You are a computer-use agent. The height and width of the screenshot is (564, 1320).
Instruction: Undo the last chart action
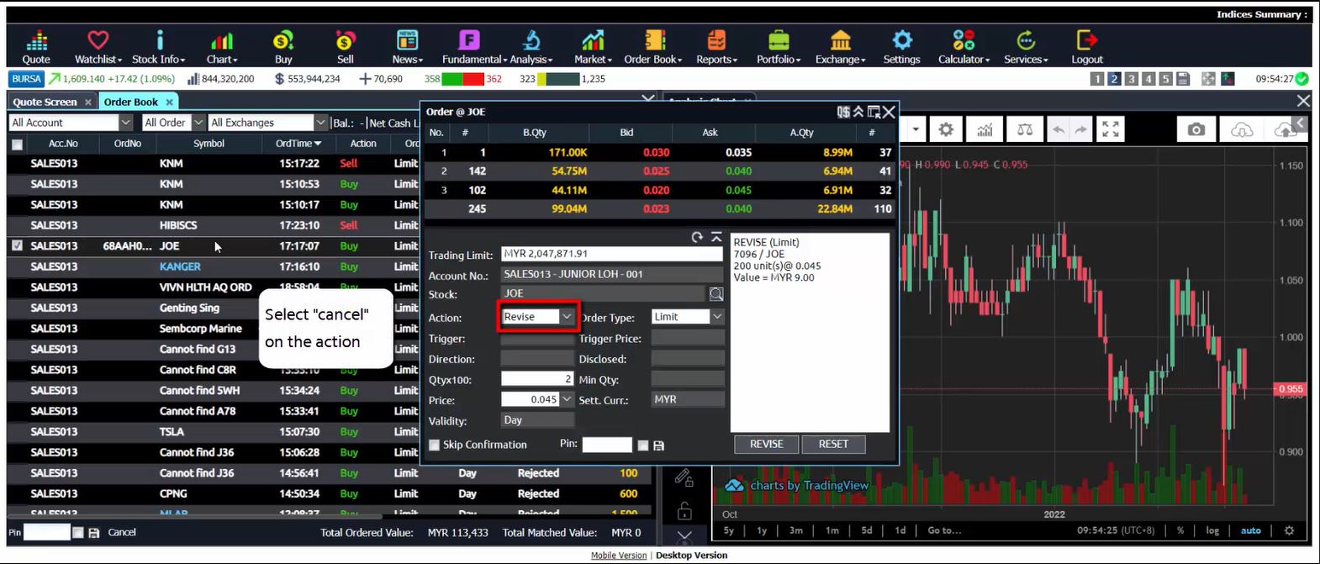pos(1059,129)
